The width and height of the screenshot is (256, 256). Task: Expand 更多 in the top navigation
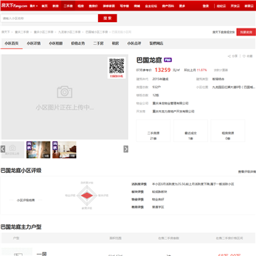(182, 6)
